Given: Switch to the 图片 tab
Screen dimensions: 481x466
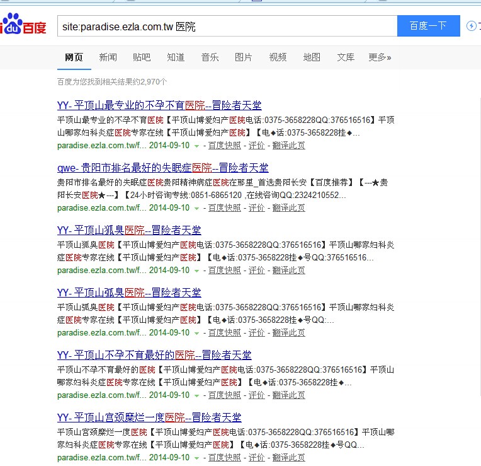Looking at the screenshot, I should [x=244, y=57].
